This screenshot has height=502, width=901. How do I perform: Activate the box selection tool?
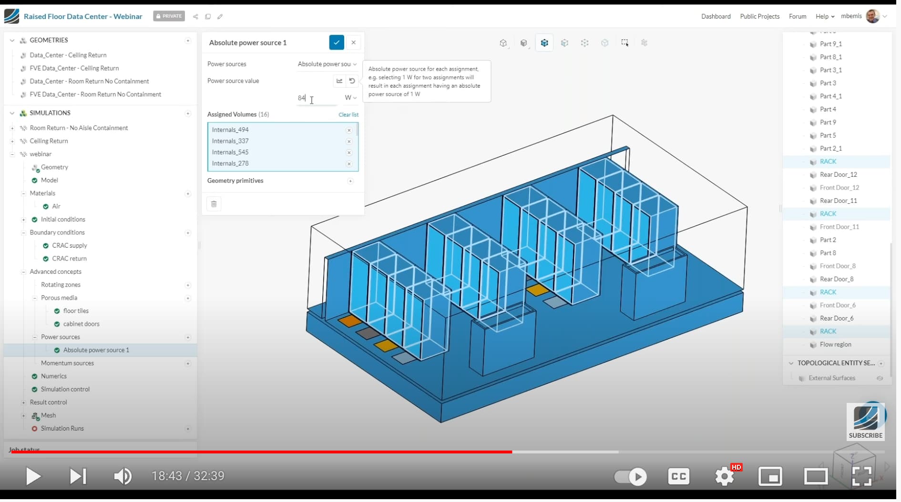tap(625, 43)
